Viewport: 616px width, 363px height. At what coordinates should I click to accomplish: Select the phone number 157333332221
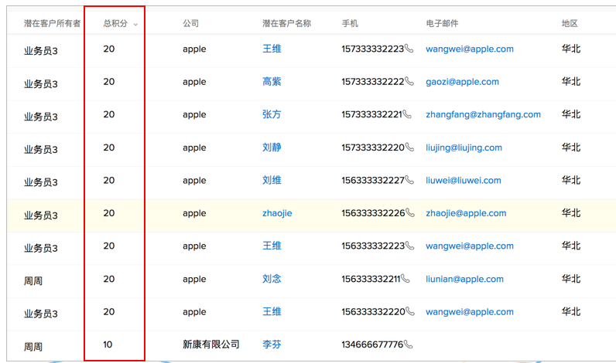tap(371, 114)
